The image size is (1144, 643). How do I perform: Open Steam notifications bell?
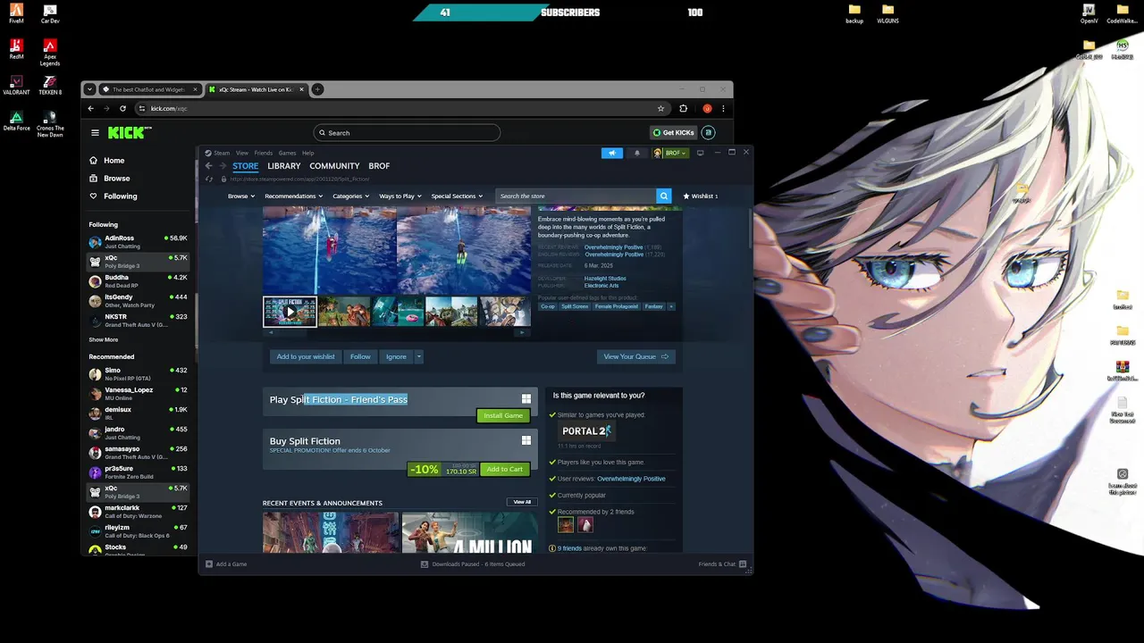click(x=637, y=153)
